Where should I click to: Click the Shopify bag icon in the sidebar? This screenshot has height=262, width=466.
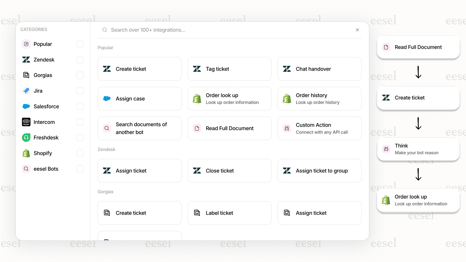pyautogui.click(x=26, y=153)
